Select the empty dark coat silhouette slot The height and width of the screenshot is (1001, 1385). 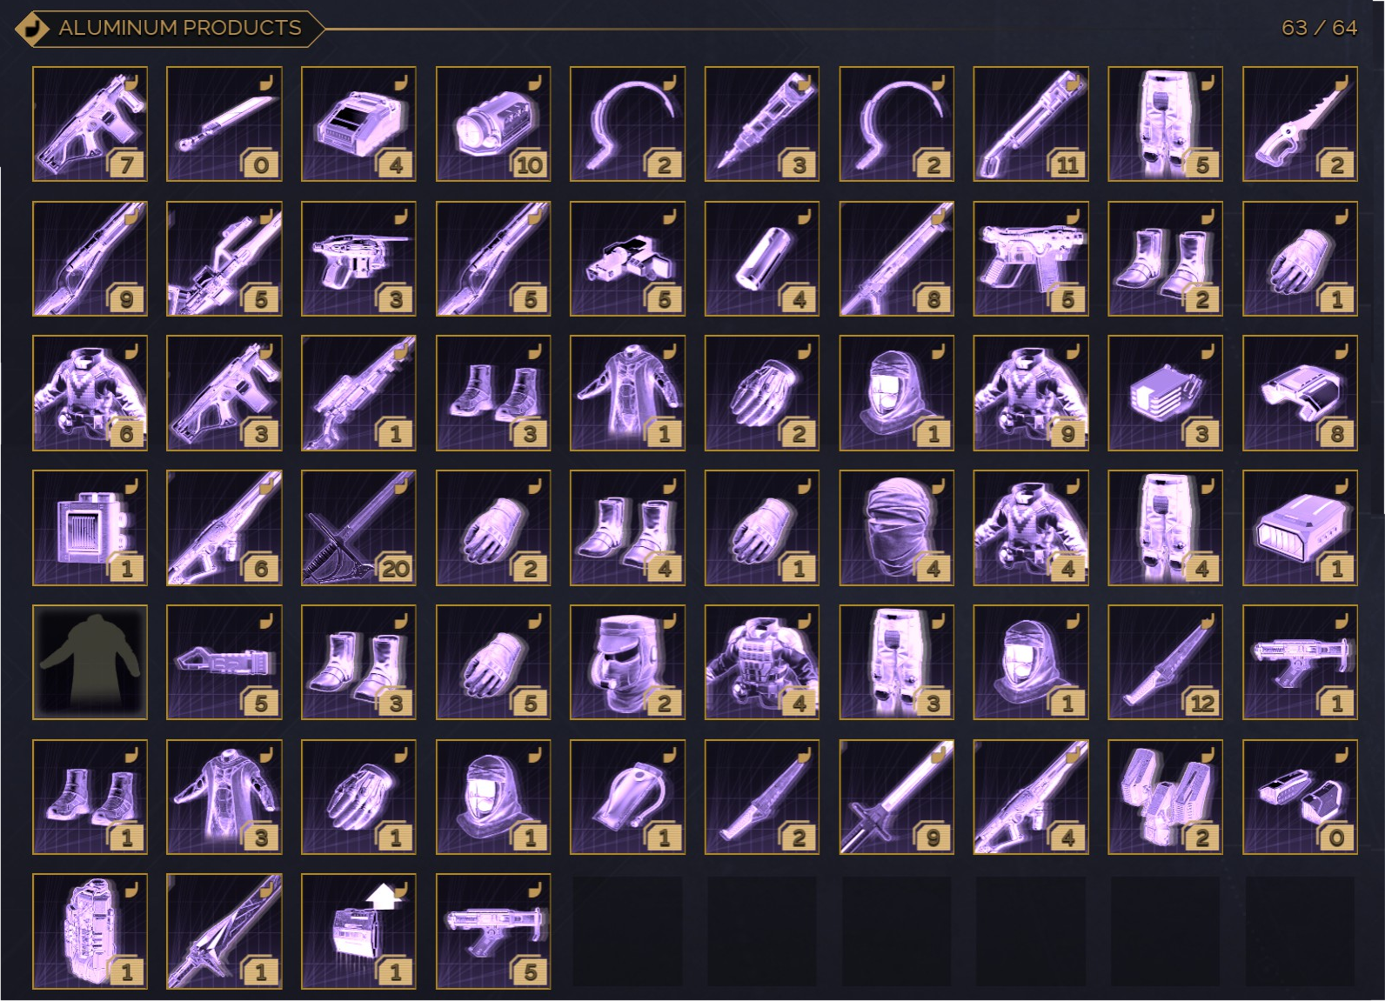tap(90, 663)
